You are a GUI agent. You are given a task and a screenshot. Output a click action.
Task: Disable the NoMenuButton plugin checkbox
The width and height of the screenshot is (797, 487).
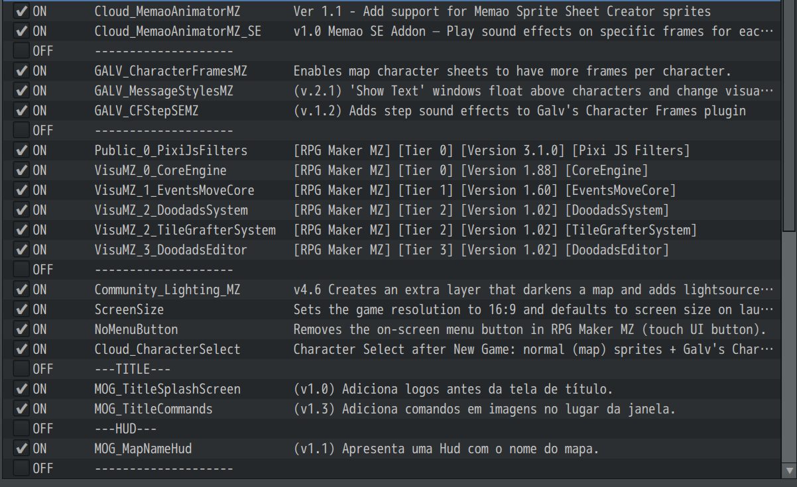click(x=21, y=329)
